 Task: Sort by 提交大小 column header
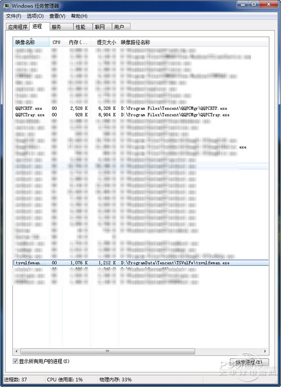point(105,42)
